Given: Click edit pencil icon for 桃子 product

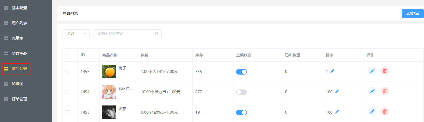Looking at the screenshot, I should pos(372,71).
